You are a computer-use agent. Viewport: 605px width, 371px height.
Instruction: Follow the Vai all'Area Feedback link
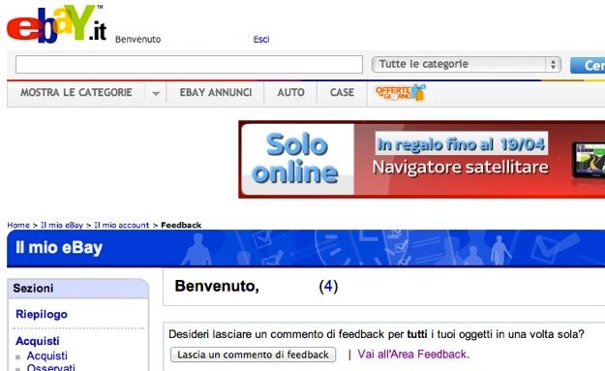413,354
